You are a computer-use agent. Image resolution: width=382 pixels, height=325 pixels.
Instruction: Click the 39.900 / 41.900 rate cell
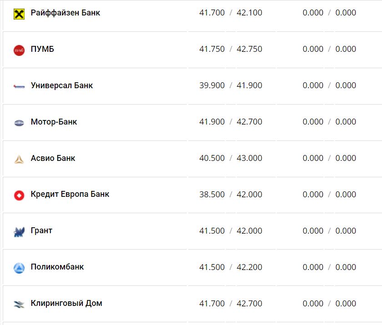[x=231, y=85]
